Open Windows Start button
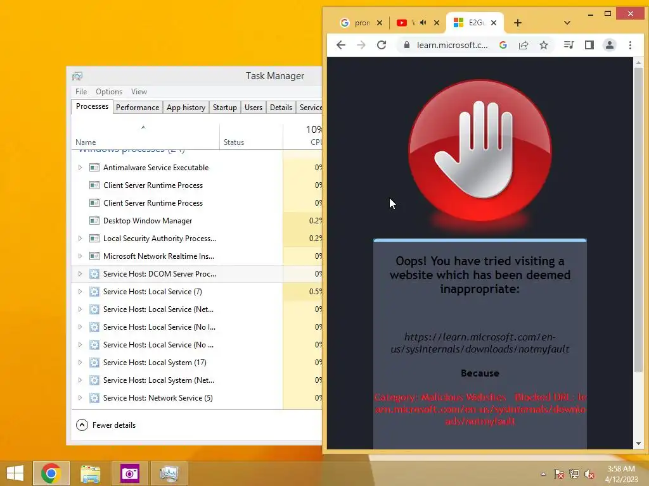Screen dimensions: 649x486 15,473
